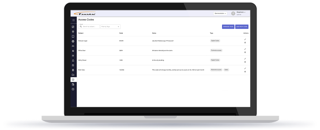
Task: Click the Tags column header
Action: (x=212, y=33)
